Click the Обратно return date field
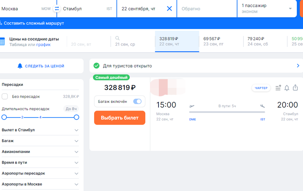Screen dimensions: 303x191 pyautogui.click(x=207, y=9)
